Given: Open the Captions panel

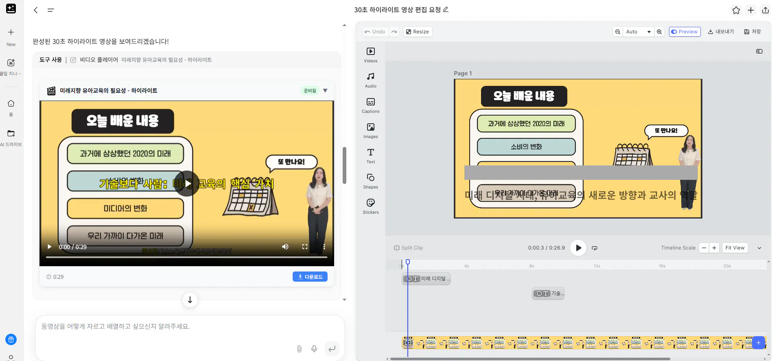Looking at the screenshot, I should (x=370, y=105).
